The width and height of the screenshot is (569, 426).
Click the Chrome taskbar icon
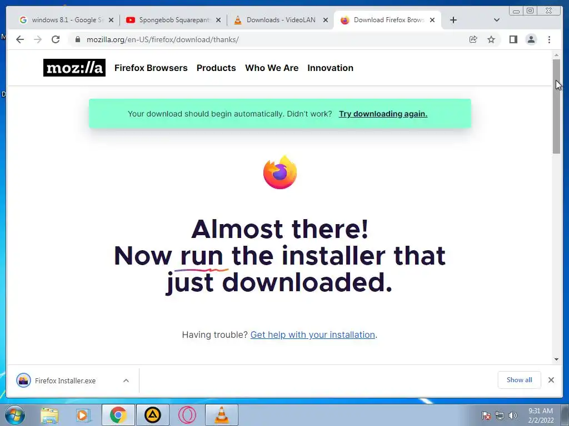tap(118, 415)
